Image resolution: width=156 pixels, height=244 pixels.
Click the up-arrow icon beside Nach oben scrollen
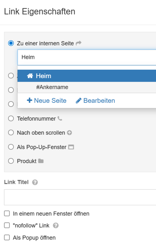click(69, 133)
